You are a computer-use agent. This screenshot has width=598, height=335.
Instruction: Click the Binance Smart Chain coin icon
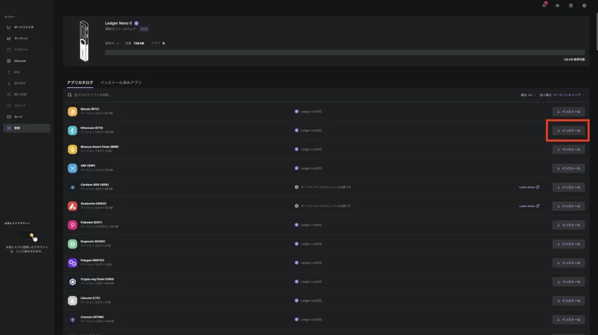[72, 150]
